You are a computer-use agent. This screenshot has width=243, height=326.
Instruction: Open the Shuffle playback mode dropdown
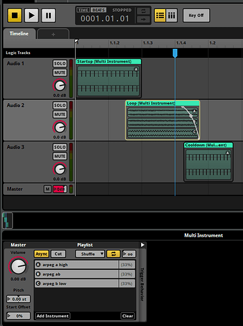coord(90,254)
